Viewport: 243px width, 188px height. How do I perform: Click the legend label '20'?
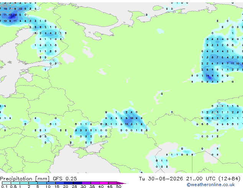(66, 186)
